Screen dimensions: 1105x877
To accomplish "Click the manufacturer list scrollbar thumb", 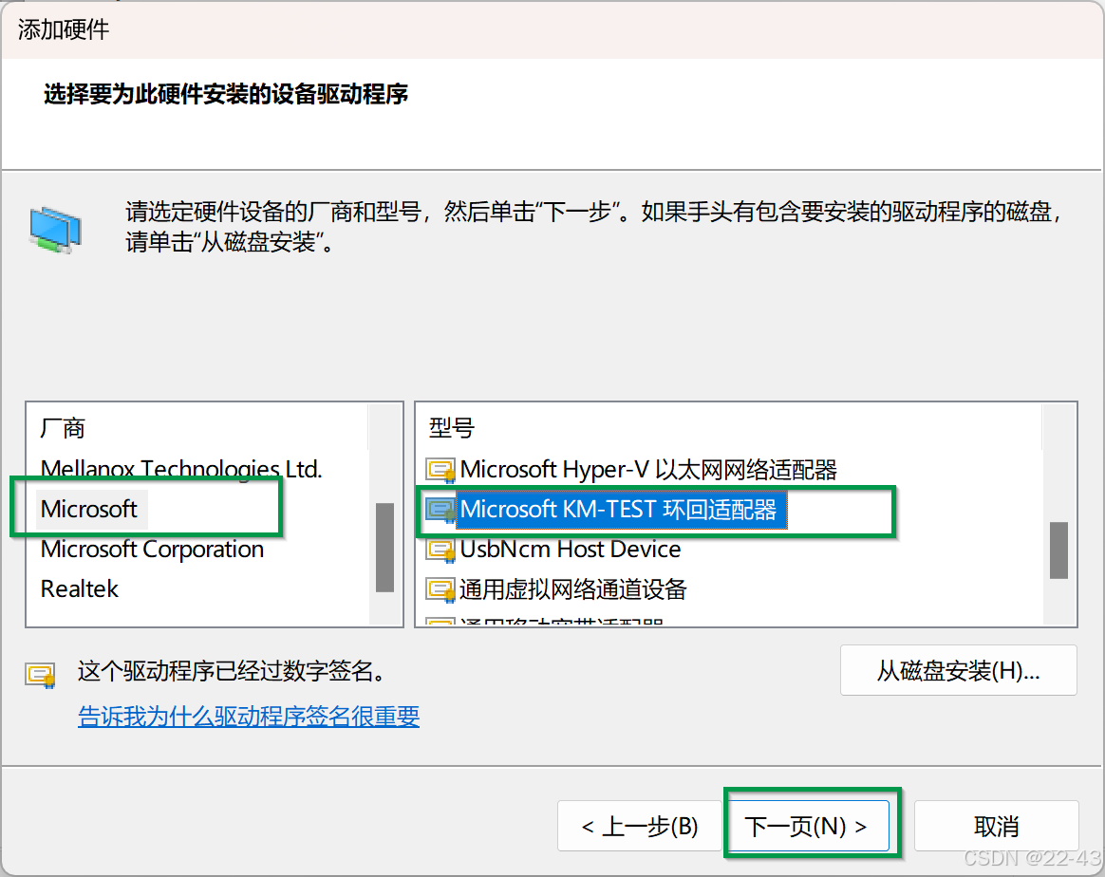I will pos(384,548).
